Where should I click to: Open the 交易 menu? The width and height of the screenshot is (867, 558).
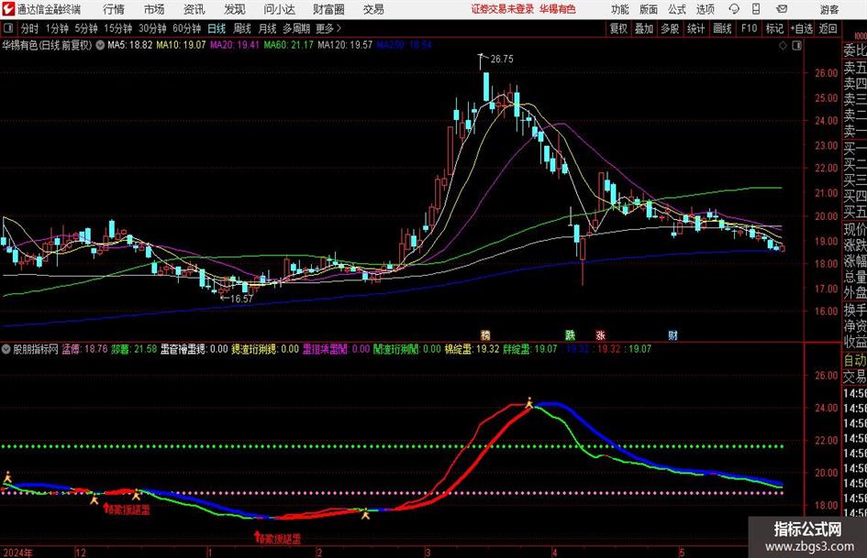(x=373, y=9)
